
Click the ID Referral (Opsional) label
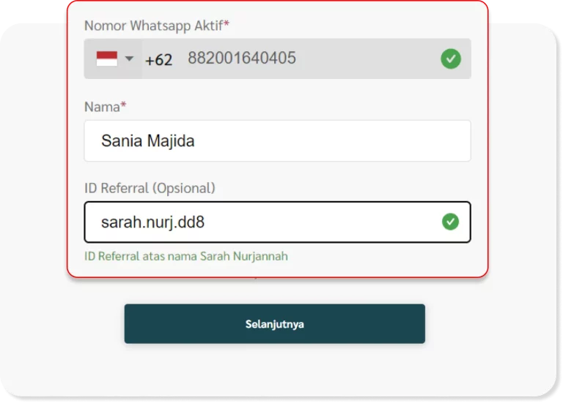coord(150,188)
